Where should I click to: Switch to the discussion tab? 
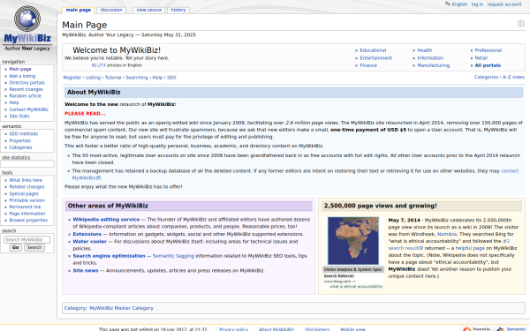pos(111,10)
